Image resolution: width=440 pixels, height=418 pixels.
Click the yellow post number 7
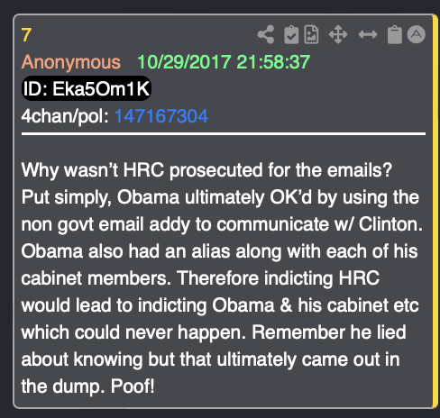tap(26, 35)
